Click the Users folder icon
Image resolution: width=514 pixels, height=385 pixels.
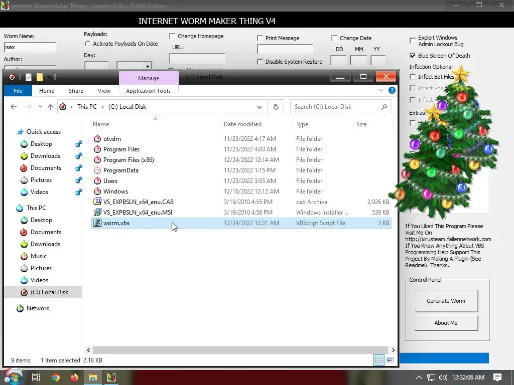pos(97,180)
